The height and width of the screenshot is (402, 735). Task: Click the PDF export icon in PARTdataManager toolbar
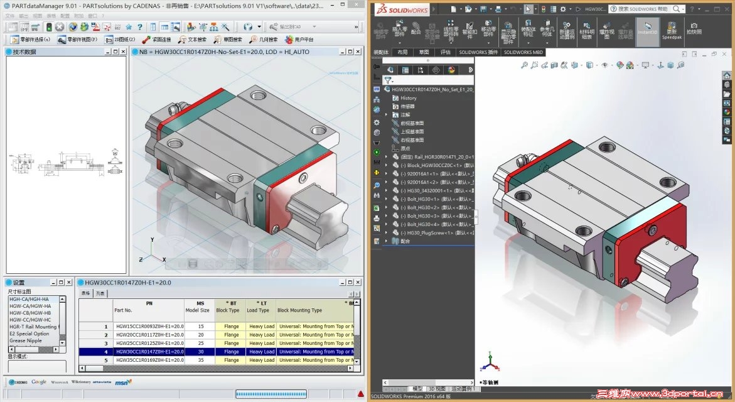(x=95, y=27)
